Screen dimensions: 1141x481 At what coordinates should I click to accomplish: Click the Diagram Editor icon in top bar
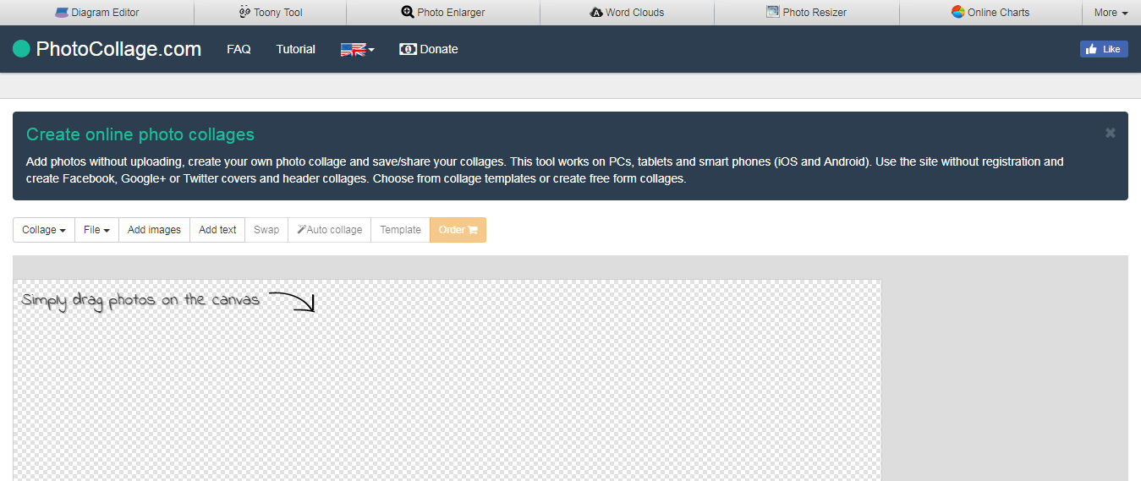(61, 13)
